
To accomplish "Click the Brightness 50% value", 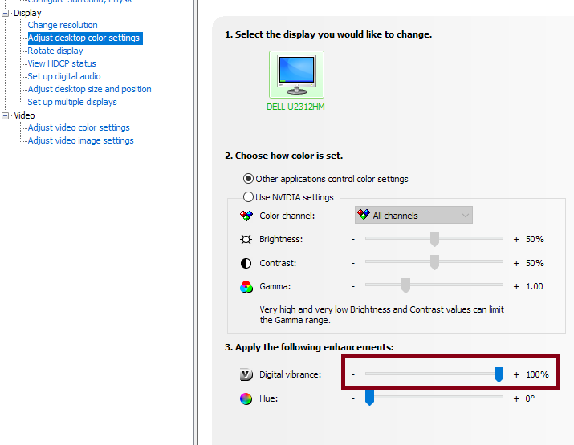I will point(535,239).
